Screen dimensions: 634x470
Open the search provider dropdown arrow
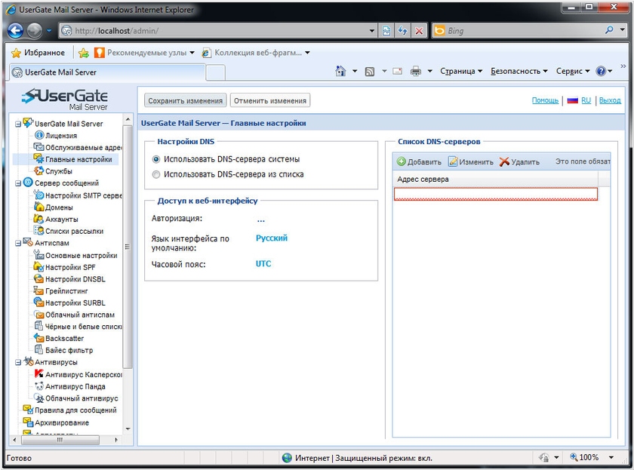coord(623,30)
